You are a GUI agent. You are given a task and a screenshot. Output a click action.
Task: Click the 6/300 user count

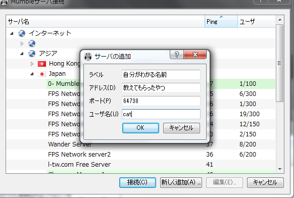click(x=248, y=94)
